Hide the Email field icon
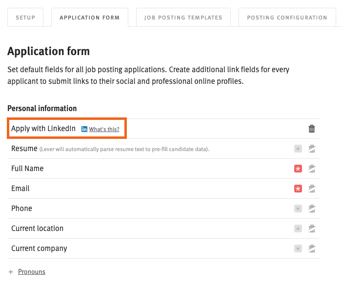The image size is (342, 287). [312, 189]
